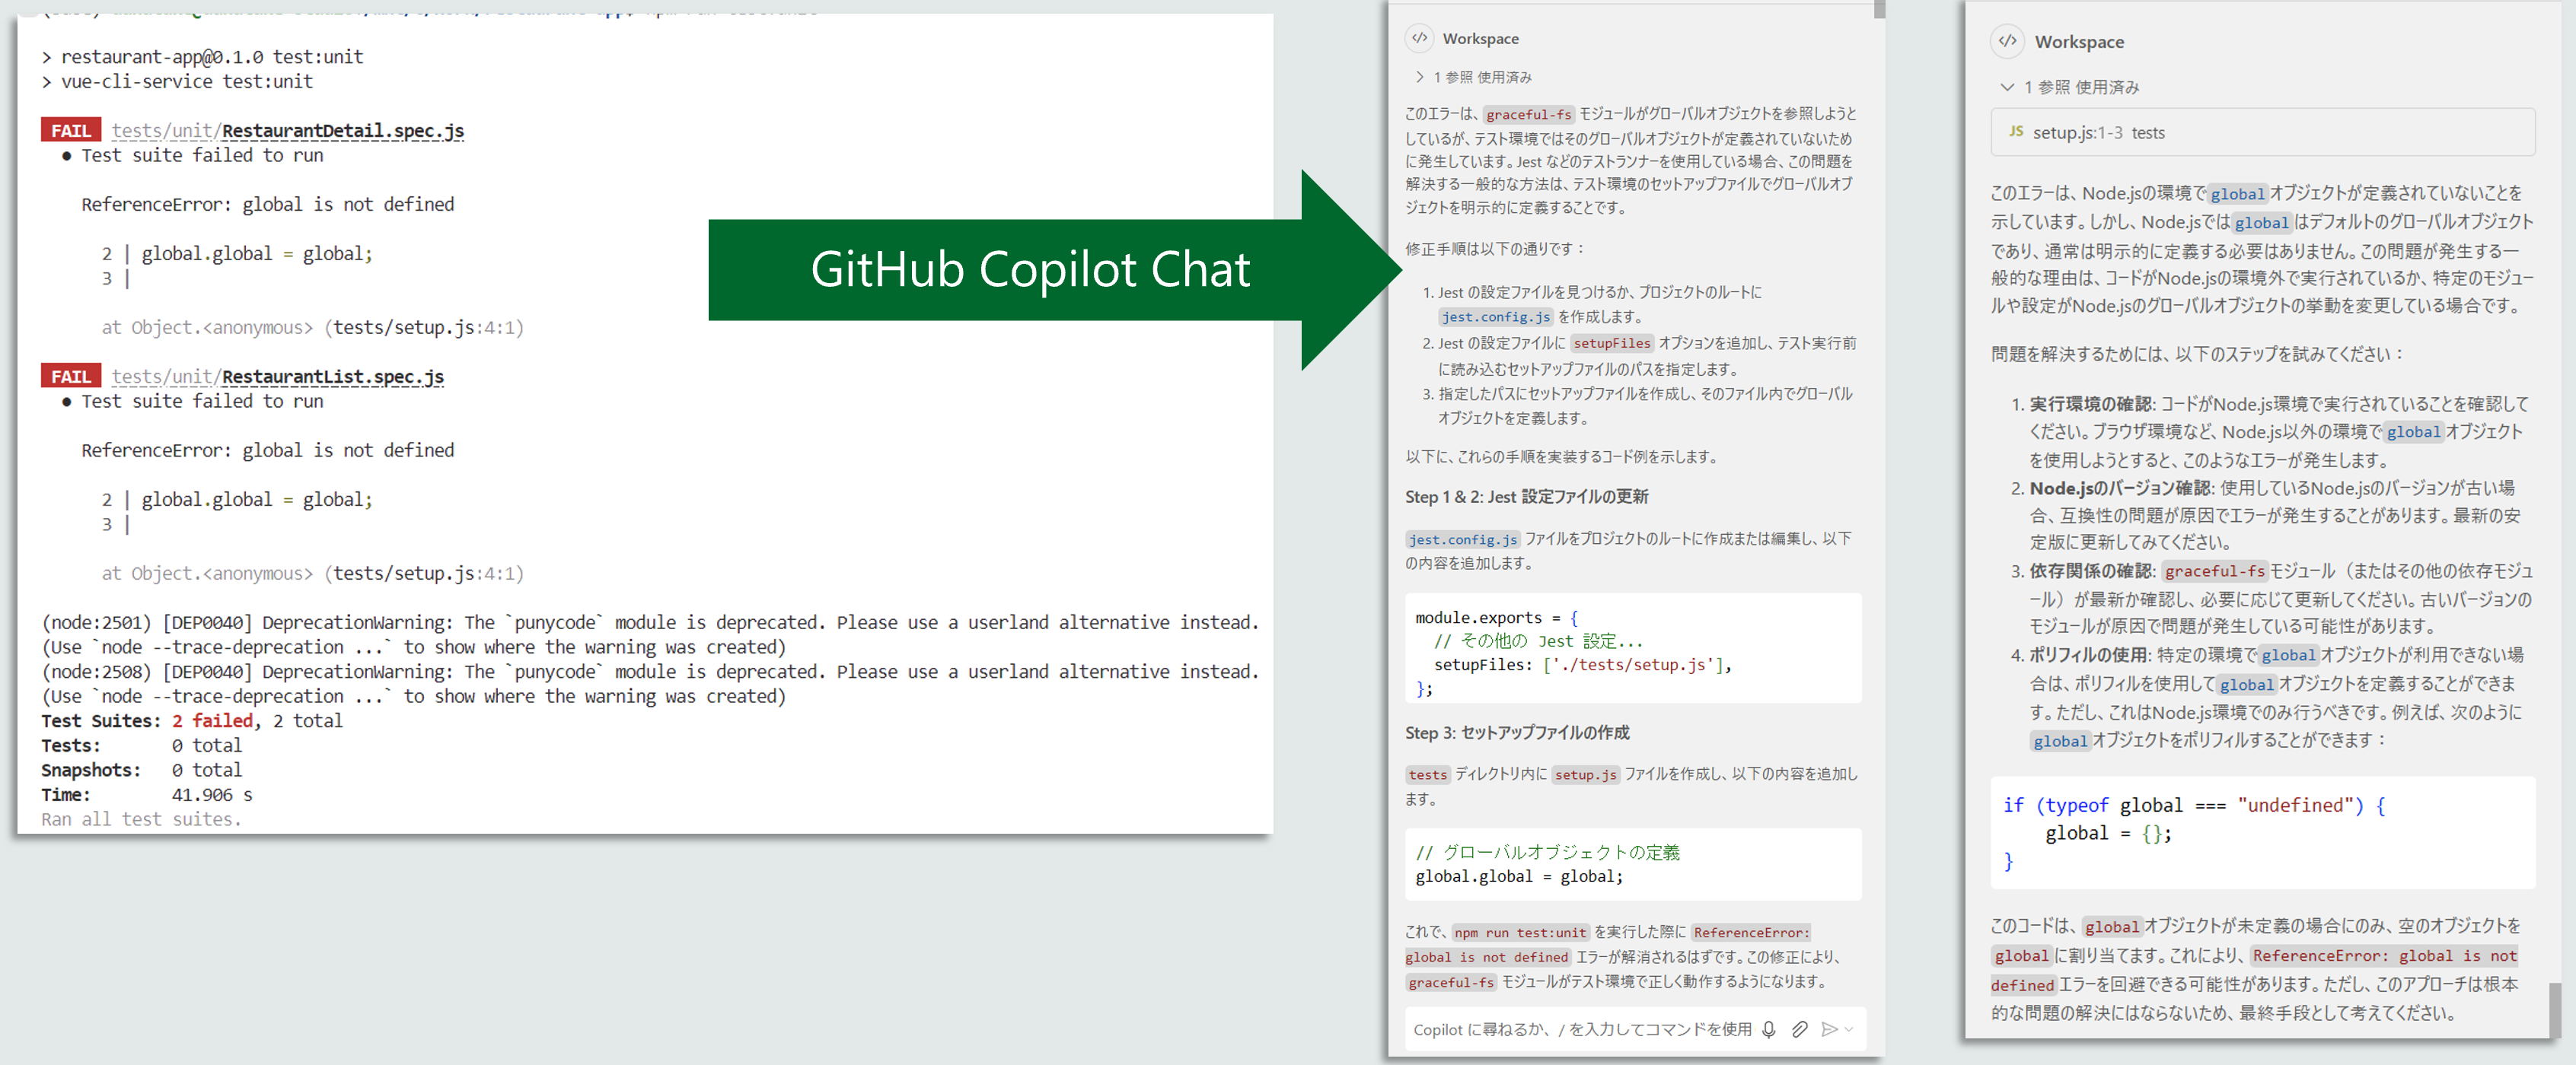
Task: Click the 'Step 1 & 2: Jest' heading
Action: (x=1526, y=497)
